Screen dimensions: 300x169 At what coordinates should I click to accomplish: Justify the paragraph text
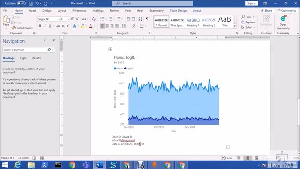[x=117, y=26]
